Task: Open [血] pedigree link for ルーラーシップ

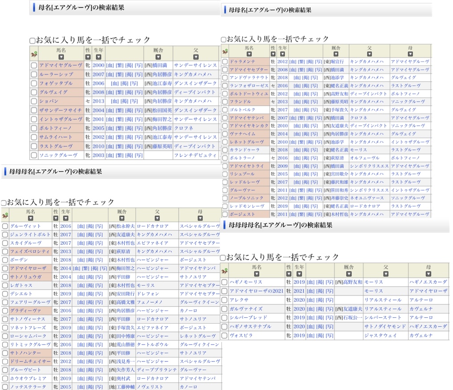Action: point(110,74)
